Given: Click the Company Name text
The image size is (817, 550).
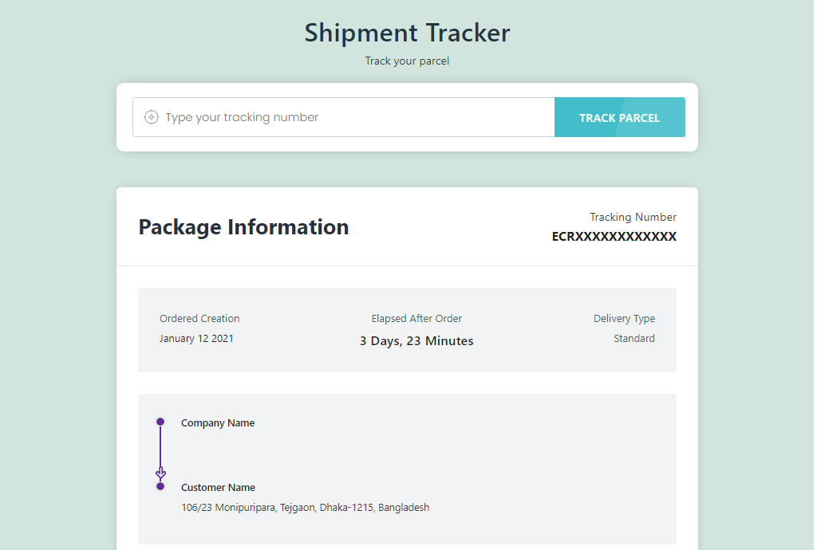Looking at the screenshot, I should (218, 423).
